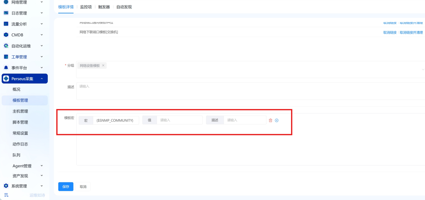Switch to the 模板详情 tab
Screen dimensions: 425x200
pyautogui.click(x=66, y=7)
